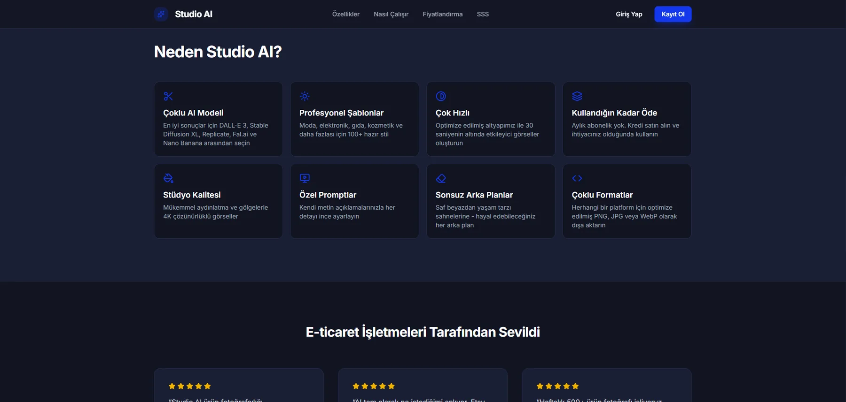Click the Giriş Yap link
The image size is (846, 402).
(x=629, y=14)
